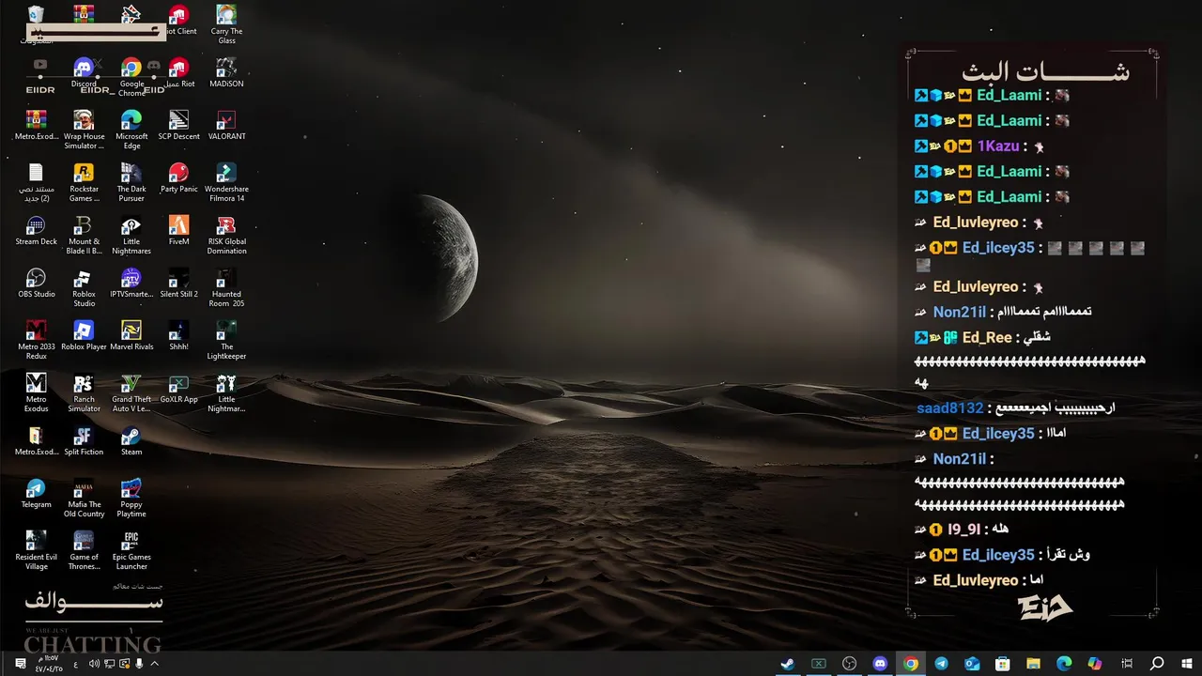Launch VALORANT from the desktop
Viewport: 1202px width, 676px height.
(226, 125)
